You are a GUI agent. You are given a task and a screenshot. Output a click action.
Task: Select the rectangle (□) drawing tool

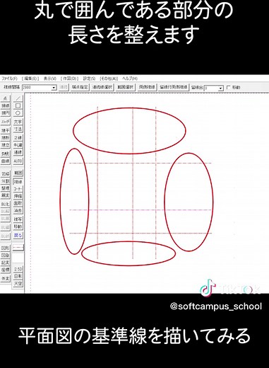[x=18, y=105]
